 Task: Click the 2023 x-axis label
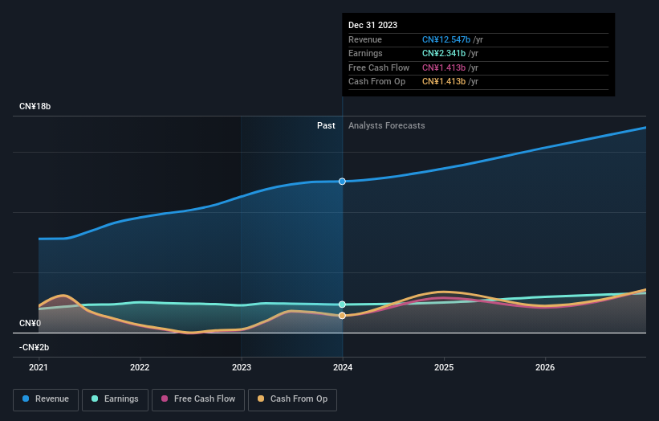coord(242,367)
